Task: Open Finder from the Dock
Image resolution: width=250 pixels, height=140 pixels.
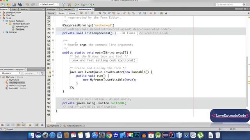Action: click(x=31, y=135)
